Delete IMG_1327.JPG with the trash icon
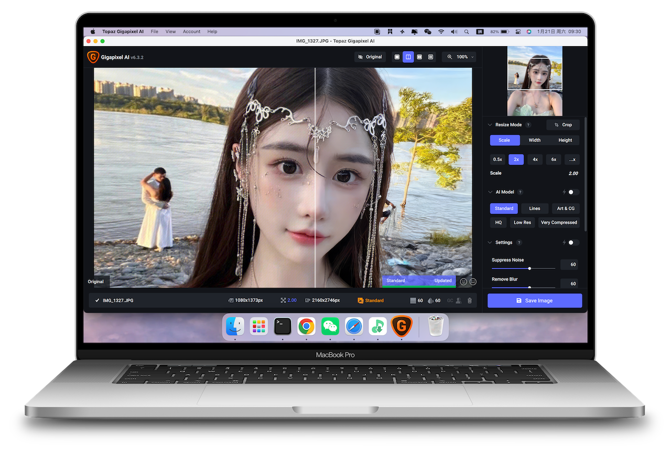 470,301
